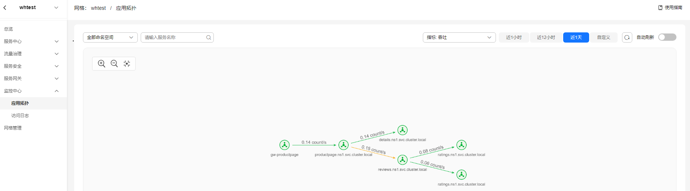The width and height of the screenshot is (690, 191).
Task: Click the 0.15 count/s edge label
Action: point(374,150)
